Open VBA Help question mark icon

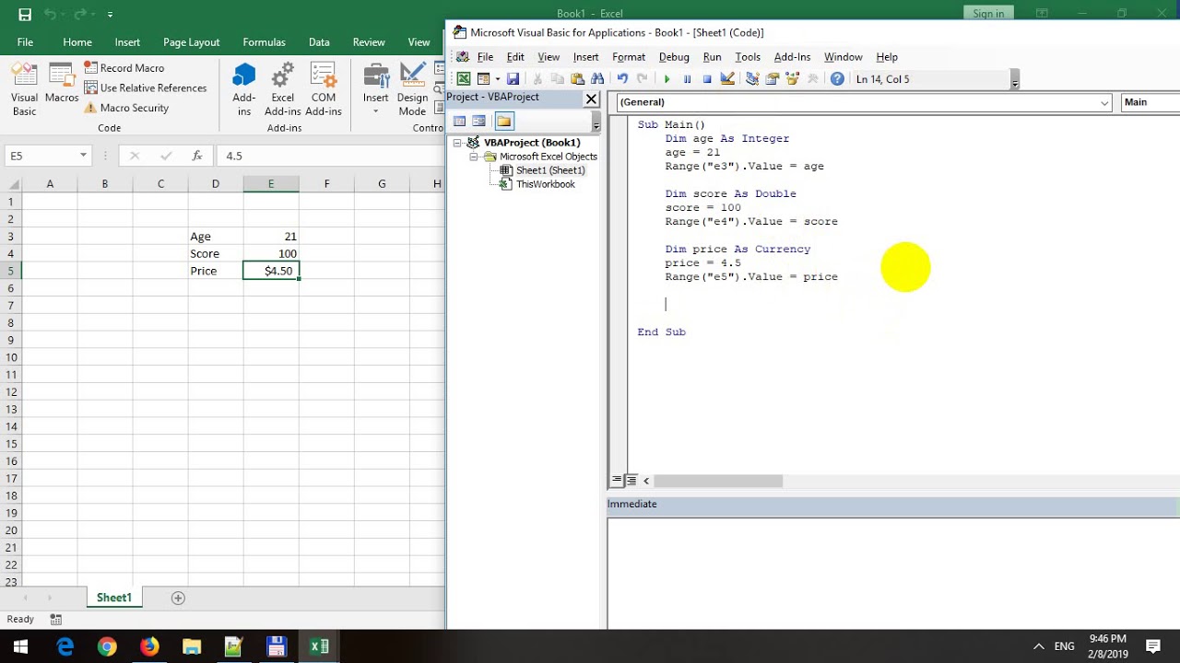[837, 79]
